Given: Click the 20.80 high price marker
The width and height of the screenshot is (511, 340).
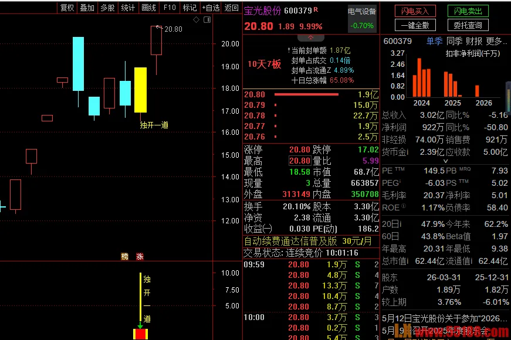Looking at the screenshot, I should click(x=173, y=29).
